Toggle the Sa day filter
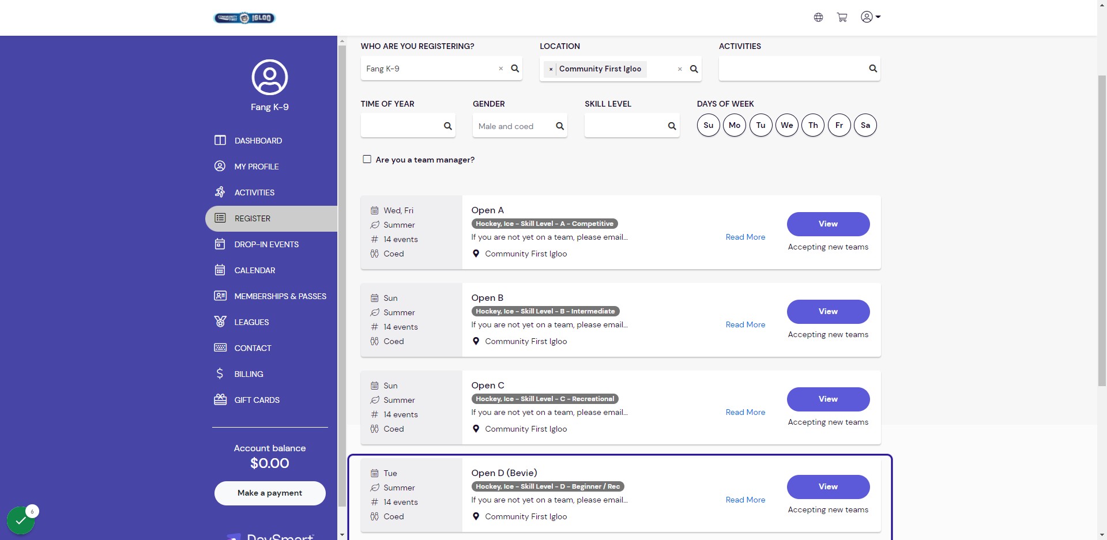The height and width of the screenshot is (540, 1107). [865, 125]
